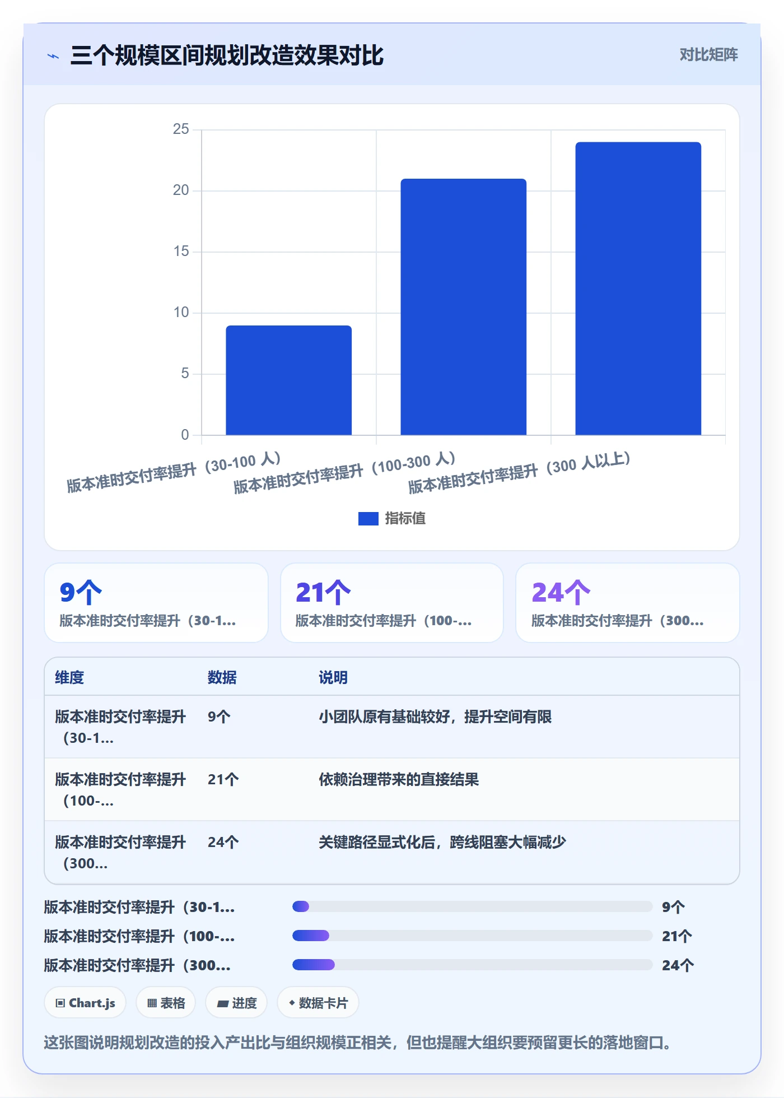This screenshot has height=1098, width=784.
Task: Click the 对比矩阵 label in the header
Action: tap(708, 54)
